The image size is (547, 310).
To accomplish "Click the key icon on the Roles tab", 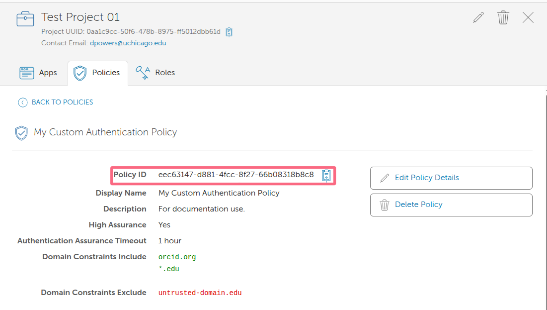I will coord(142,72).
